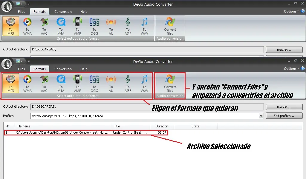This screenshot has height=179, width=306.
Task: Choose To WMA format in lower window
Action: pyautogui.click(x=27, y=83)
